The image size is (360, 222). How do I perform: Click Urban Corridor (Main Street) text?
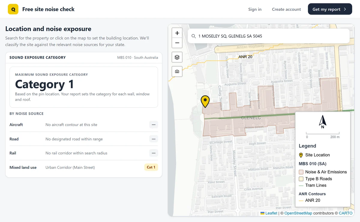[x=70, y=168]
